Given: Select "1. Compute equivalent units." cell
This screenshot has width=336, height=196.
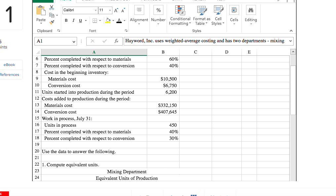Looking at the screenshot, I should (94, 165).
